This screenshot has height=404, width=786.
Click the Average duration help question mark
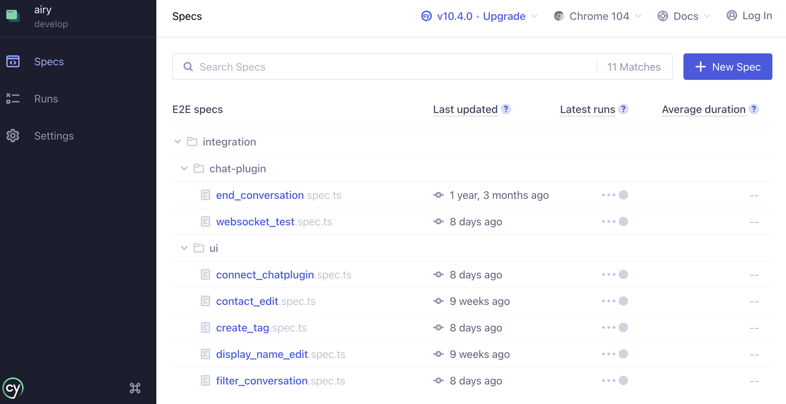coord(754,109)
